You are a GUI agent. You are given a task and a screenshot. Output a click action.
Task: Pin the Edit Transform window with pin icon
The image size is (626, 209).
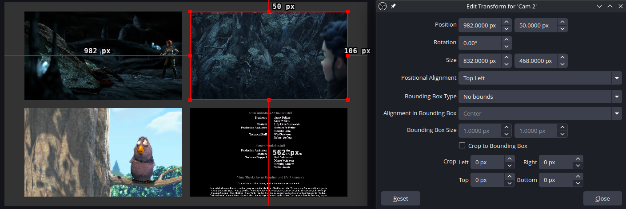(393, 6)
